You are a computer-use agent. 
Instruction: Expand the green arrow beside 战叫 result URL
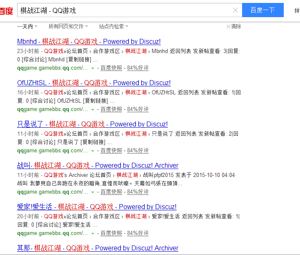92,192
